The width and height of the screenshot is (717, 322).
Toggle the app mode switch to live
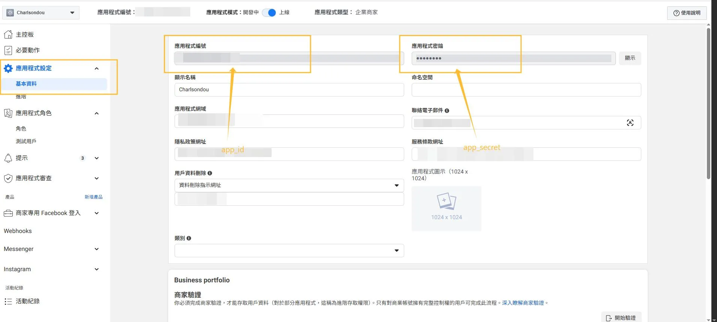pyautogui.click(x=269, y=13)
